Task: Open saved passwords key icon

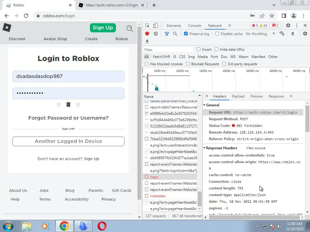Action: [252, 16]
